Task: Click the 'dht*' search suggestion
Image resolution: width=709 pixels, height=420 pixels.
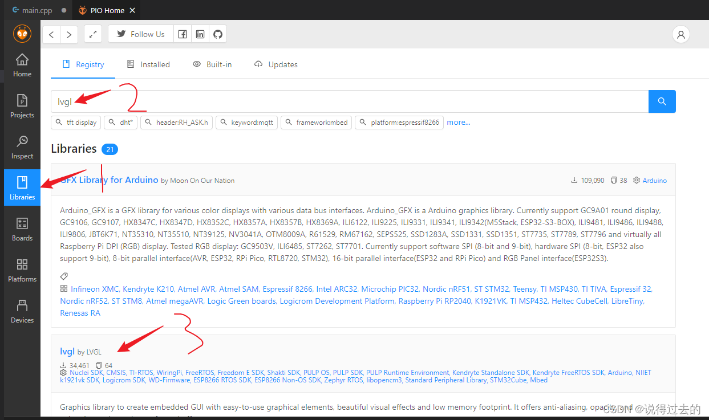Action: pyautogui.click(x=120, y=123)
